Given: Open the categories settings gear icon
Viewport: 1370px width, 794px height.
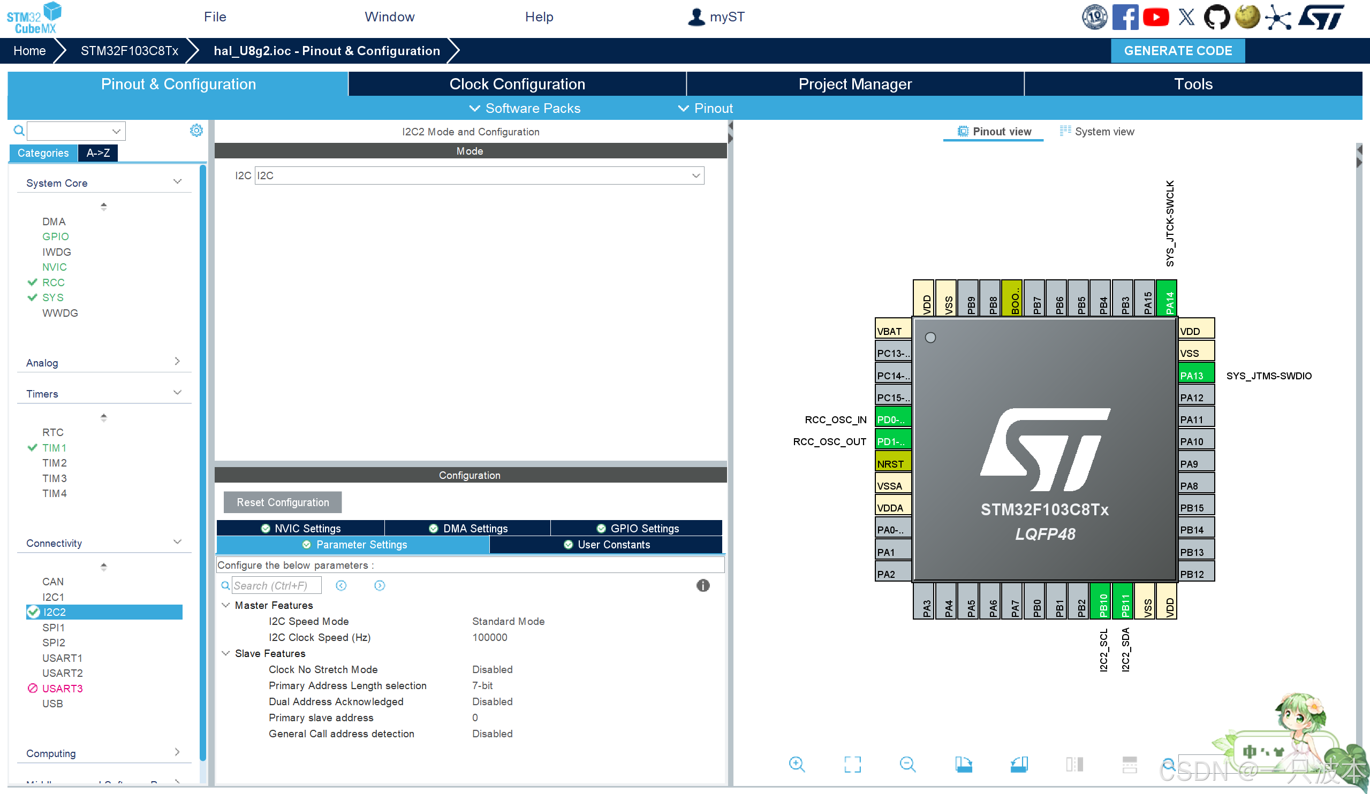Looking at the screenshot, I should tap(196, 131).
